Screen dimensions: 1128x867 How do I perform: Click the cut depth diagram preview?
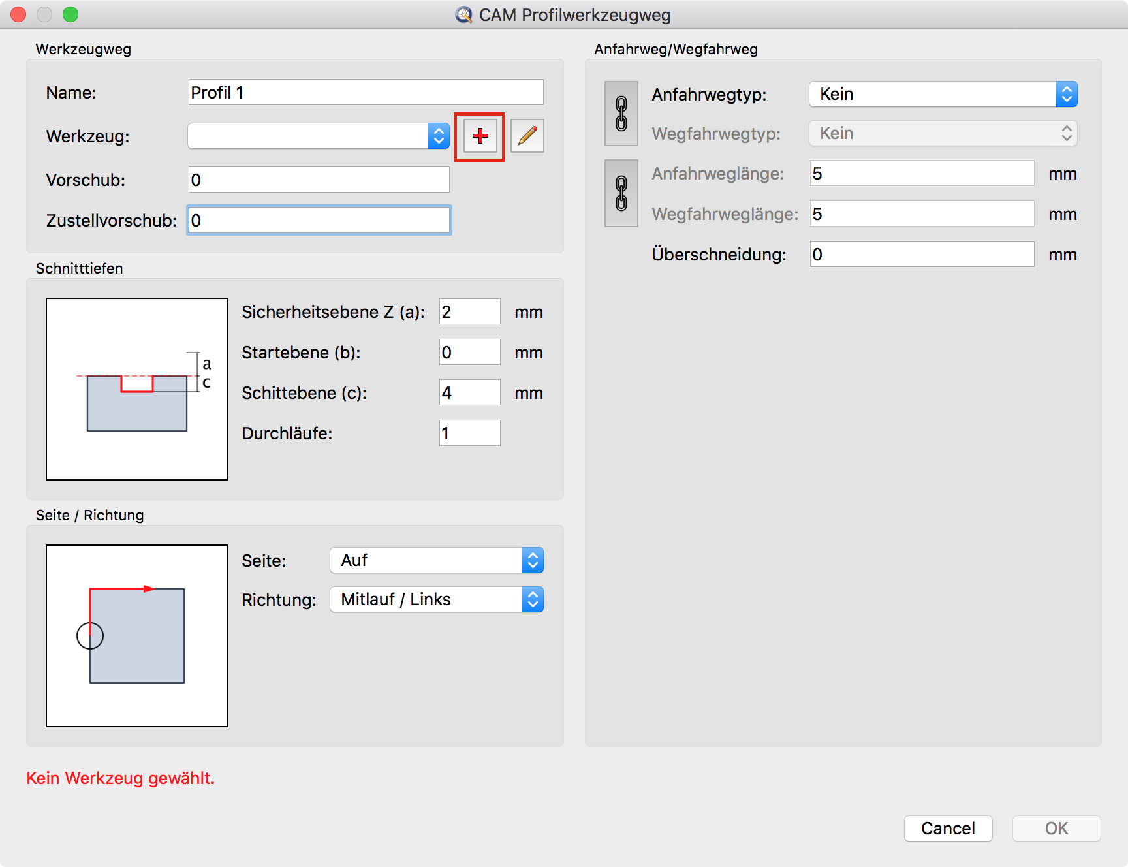coord(137,389)
